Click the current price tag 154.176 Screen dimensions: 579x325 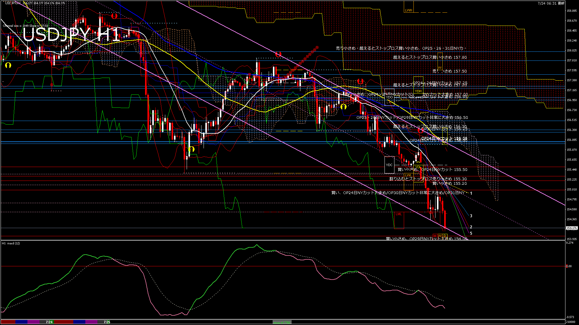[x=571, y=228]
